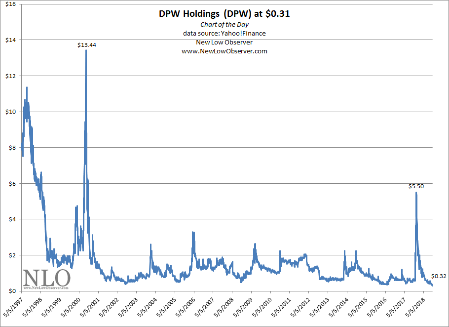Click the NLO watermark link
The height and width of the screenshot is (327, 449).
tap(47, 279)
